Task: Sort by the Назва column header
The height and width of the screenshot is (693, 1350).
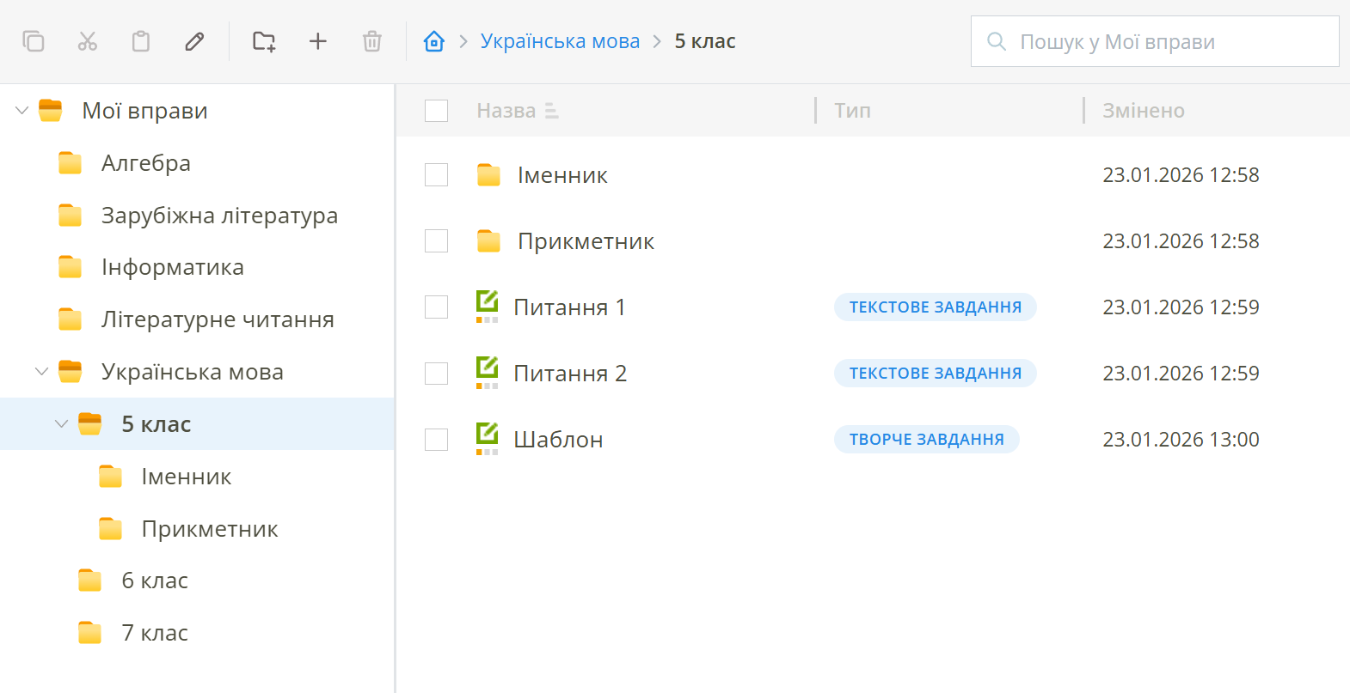Action: [x=506, y=111]
